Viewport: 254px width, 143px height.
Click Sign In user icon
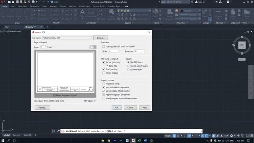coord(196,2)
